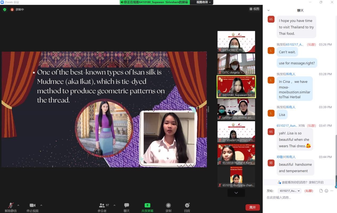Viewport: 337px width, 213px height.
Task: Expand the 视图选项 dropdown
Action: [x=204, y=2]
